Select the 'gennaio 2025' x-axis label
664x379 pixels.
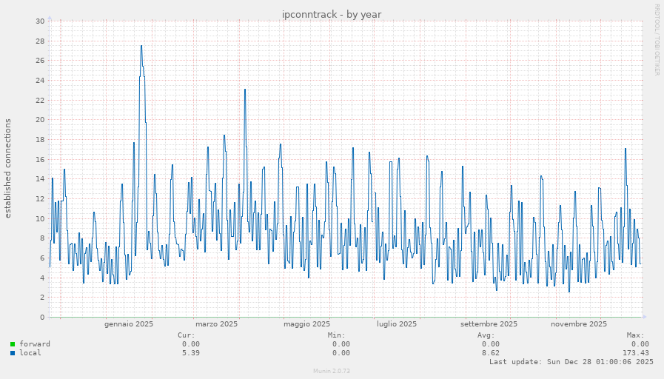[129, 324]
